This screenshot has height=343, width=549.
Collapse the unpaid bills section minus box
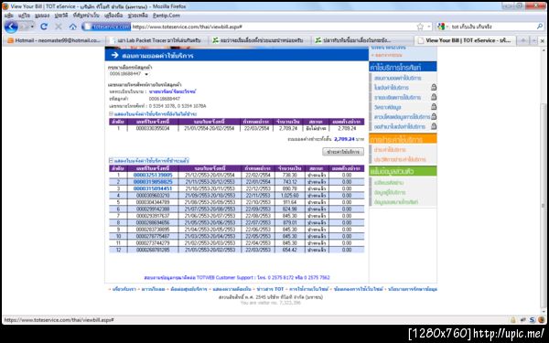(x=111, y=114)
